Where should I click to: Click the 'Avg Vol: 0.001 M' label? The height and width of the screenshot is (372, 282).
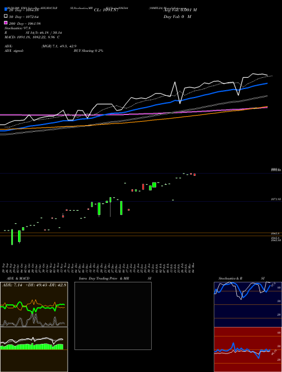click(180, 10)
